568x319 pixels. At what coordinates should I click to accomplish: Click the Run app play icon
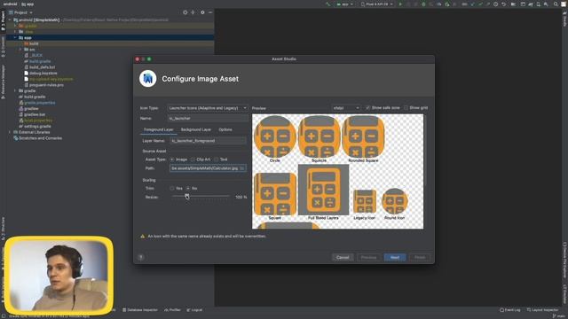400,4
